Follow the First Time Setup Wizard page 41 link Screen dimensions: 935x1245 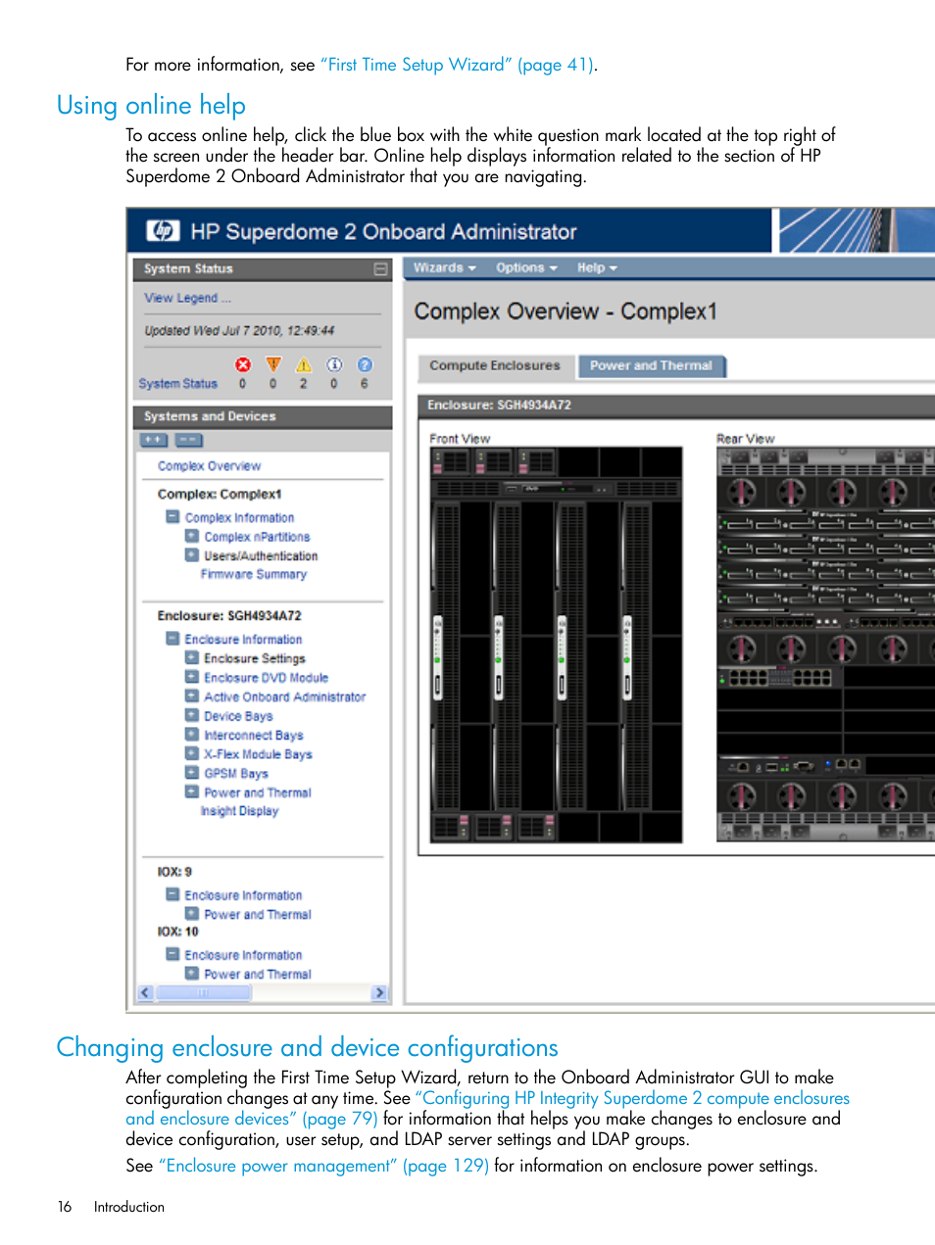457,65
